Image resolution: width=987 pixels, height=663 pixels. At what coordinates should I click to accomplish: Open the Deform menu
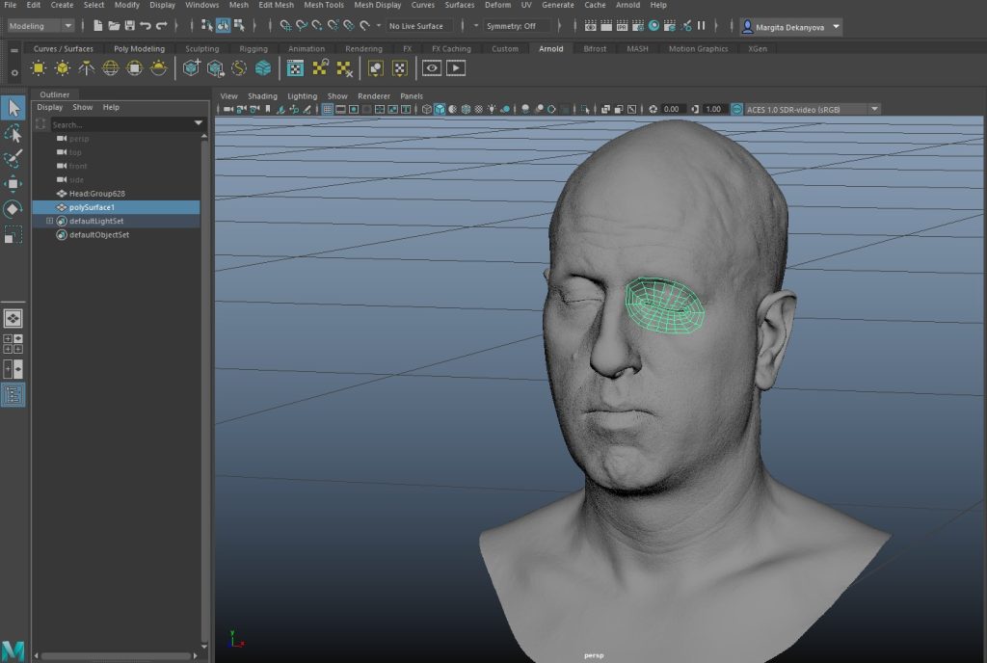coord(497,5)
